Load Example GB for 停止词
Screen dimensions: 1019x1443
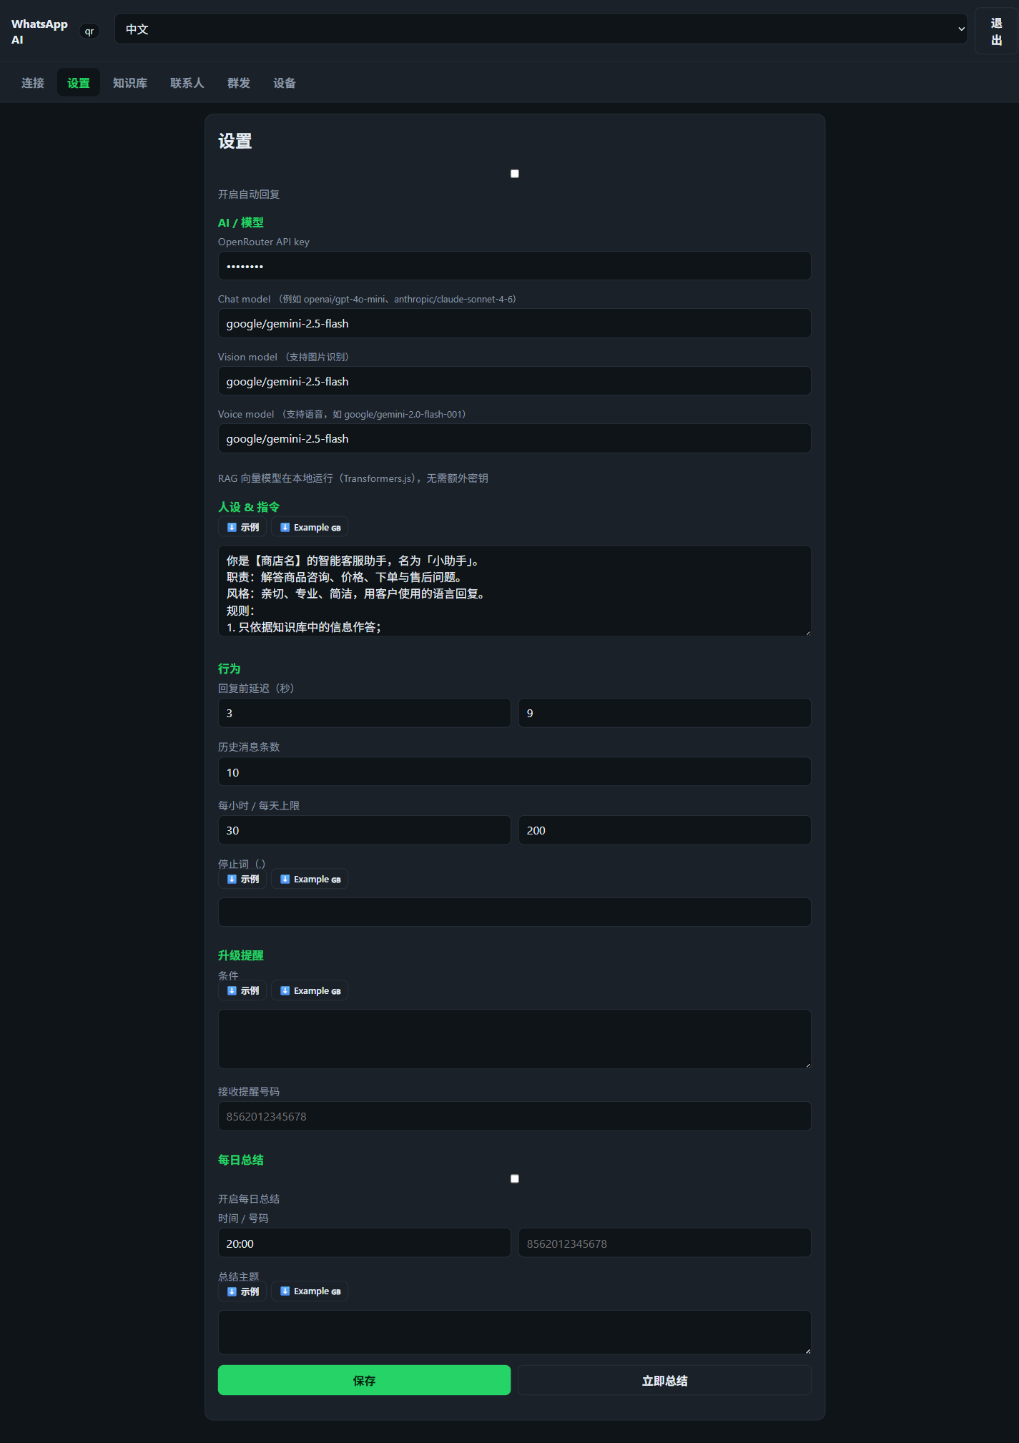click(x=310, y=879)
